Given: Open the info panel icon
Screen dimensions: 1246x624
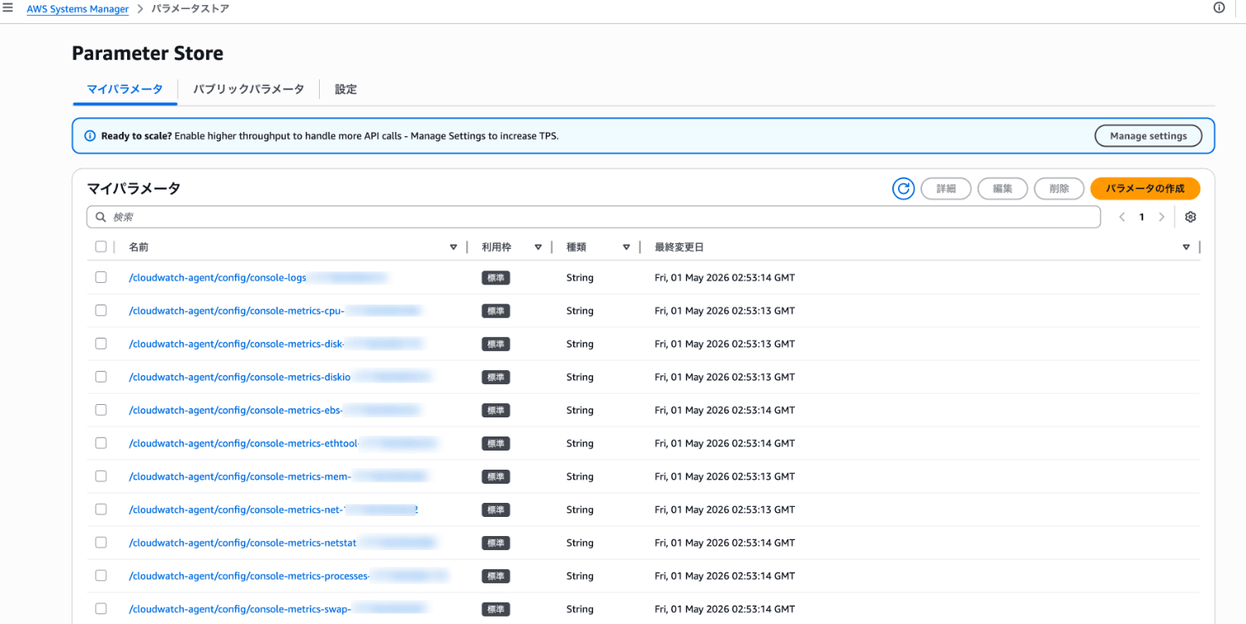Looking at the screenshot, I should pyautogui.click(x=1219, y=7).
